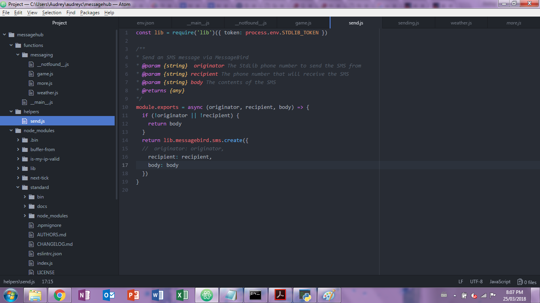
Task: Open the Selection menu
Action: point(52,13)
